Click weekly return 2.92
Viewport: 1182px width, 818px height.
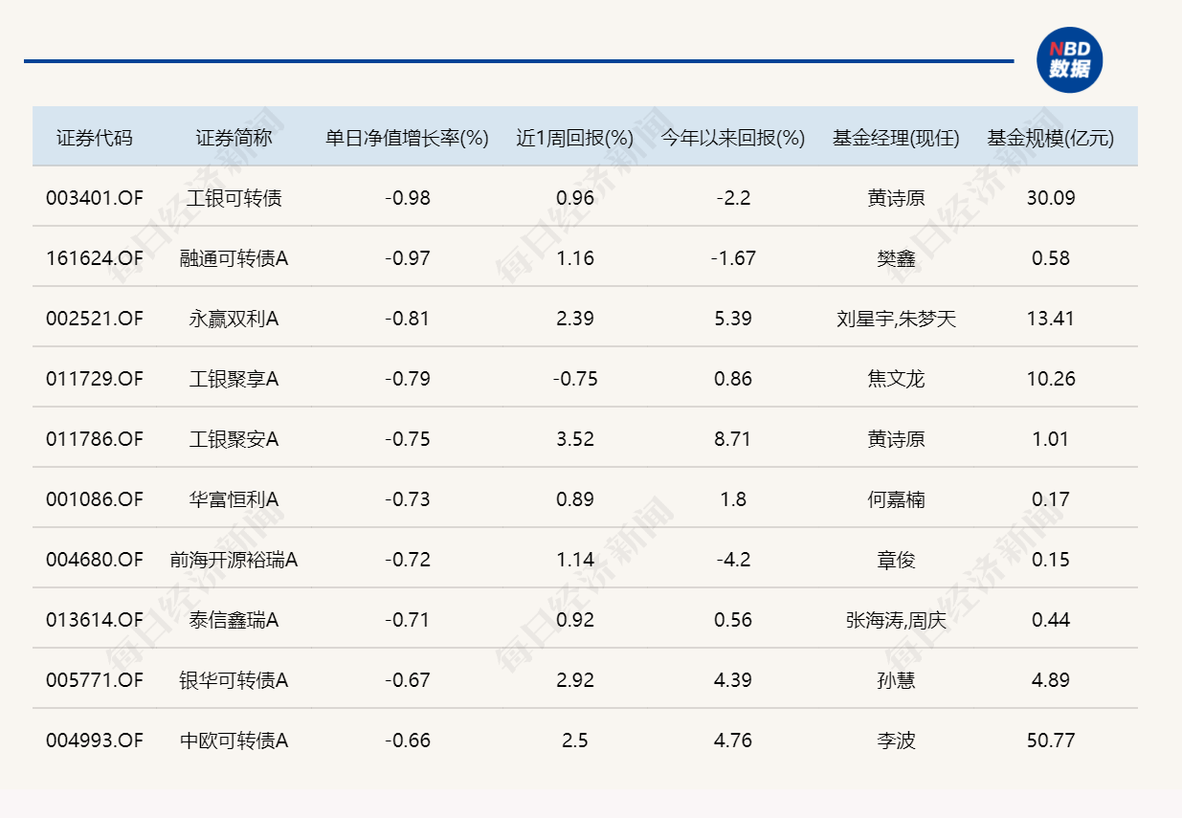[x=575, y=680]
